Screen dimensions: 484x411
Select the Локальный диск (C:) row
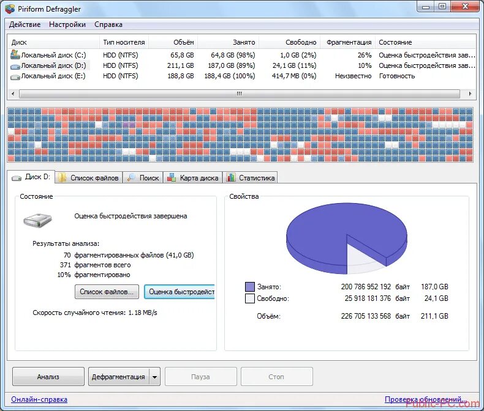[x=241, y=55]
